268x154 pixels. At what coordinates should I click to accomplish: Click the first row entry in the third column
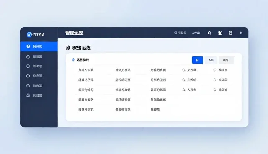pyautogui.click(x=158, y=70)
